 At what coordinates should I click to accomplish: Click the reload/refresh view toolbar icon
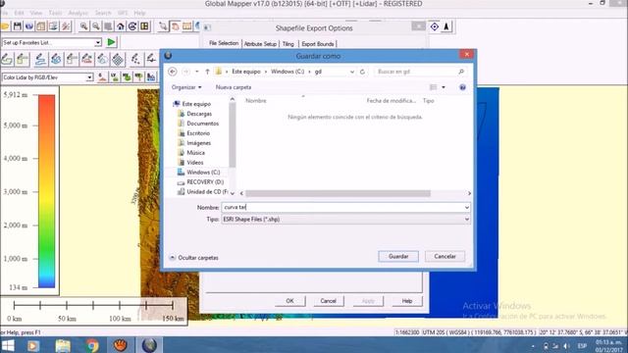pyautogui.click(x=132, y=26)
